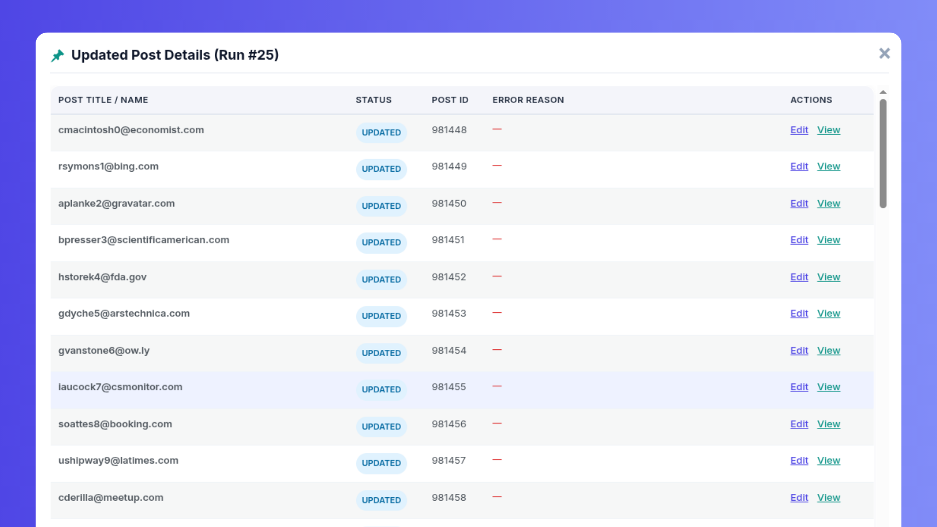The image size is (937, 527).
Task: Click the pushpin icon beside the dialog title
Action: (x=58, y=56)
